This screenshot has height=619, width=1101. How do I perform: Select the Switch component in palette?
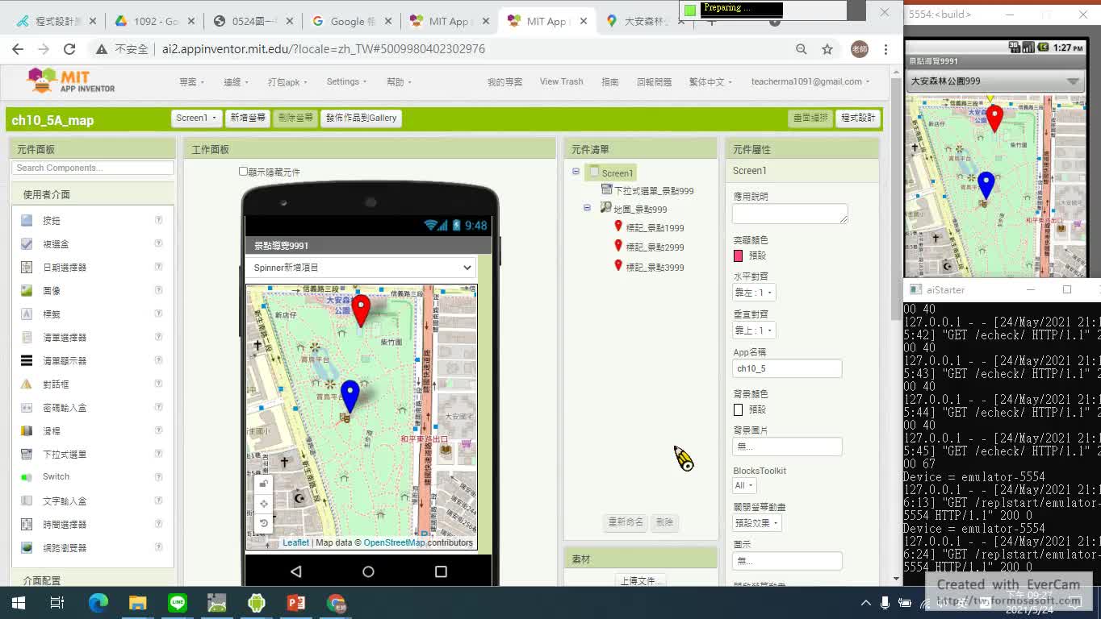pos(56,476)
